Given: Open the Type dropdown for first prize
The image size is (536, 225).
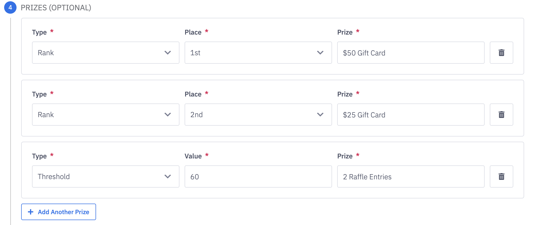Looking at the screenshot, I should pyautogui.click(x=105, y=53).
